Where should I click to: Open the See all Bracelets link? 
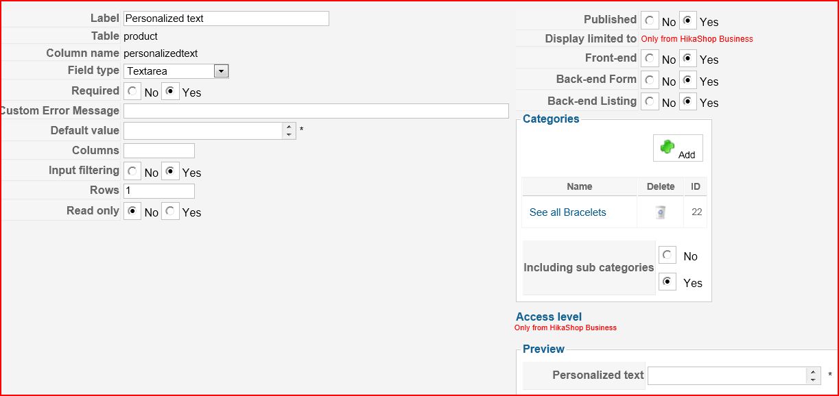(x=567, y=212)
